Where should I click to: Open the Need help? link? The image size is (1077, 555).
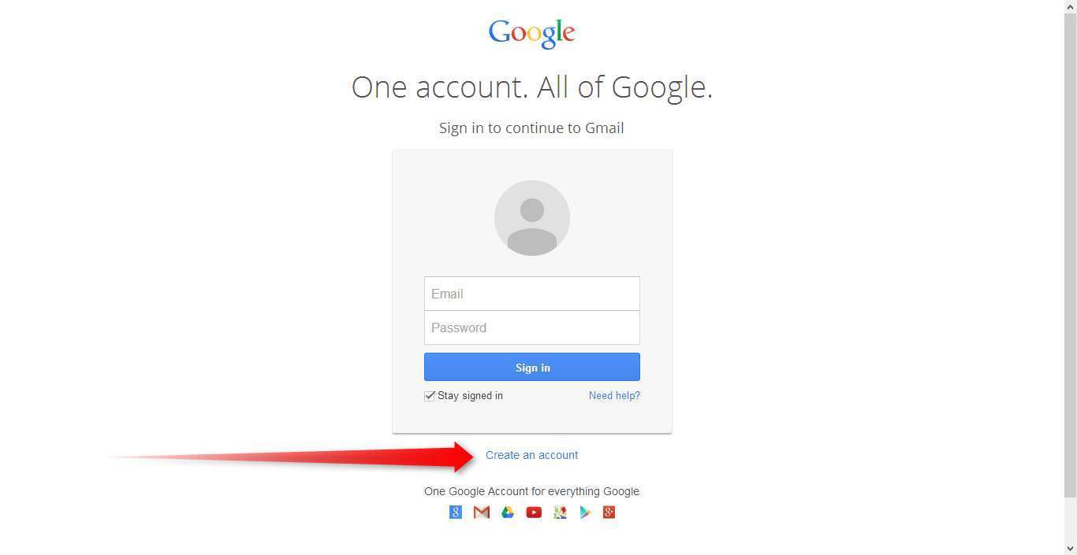coord(614,396)
